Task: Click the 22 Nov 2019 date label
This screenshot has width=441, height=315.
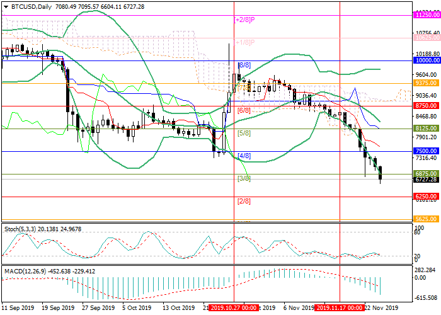Action: coord(382,307)
